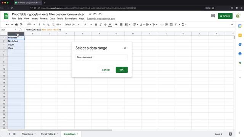Open the fill color picker
244x137 pixels.
(116, 24)
